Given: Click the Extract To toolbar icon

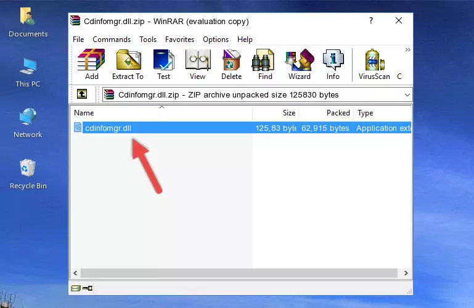Looking at the screenshot, I should (x=128, y=64).
